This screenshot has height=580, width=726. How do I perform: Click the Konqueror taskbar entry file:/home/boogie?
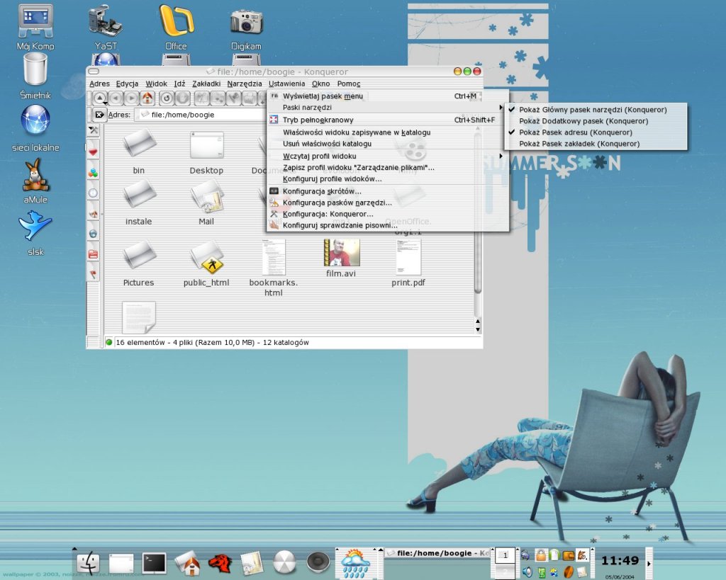437,553
